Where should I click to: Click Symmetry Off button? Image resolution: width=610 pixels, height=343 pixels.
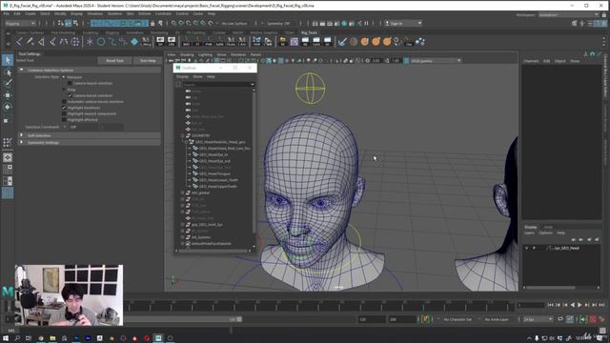click(278, 23)
